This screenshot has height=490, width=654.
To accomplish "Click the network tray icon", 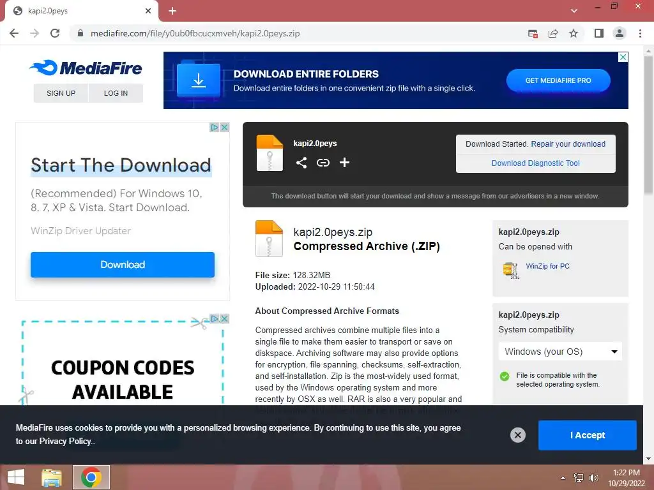I will click(579, 478).
